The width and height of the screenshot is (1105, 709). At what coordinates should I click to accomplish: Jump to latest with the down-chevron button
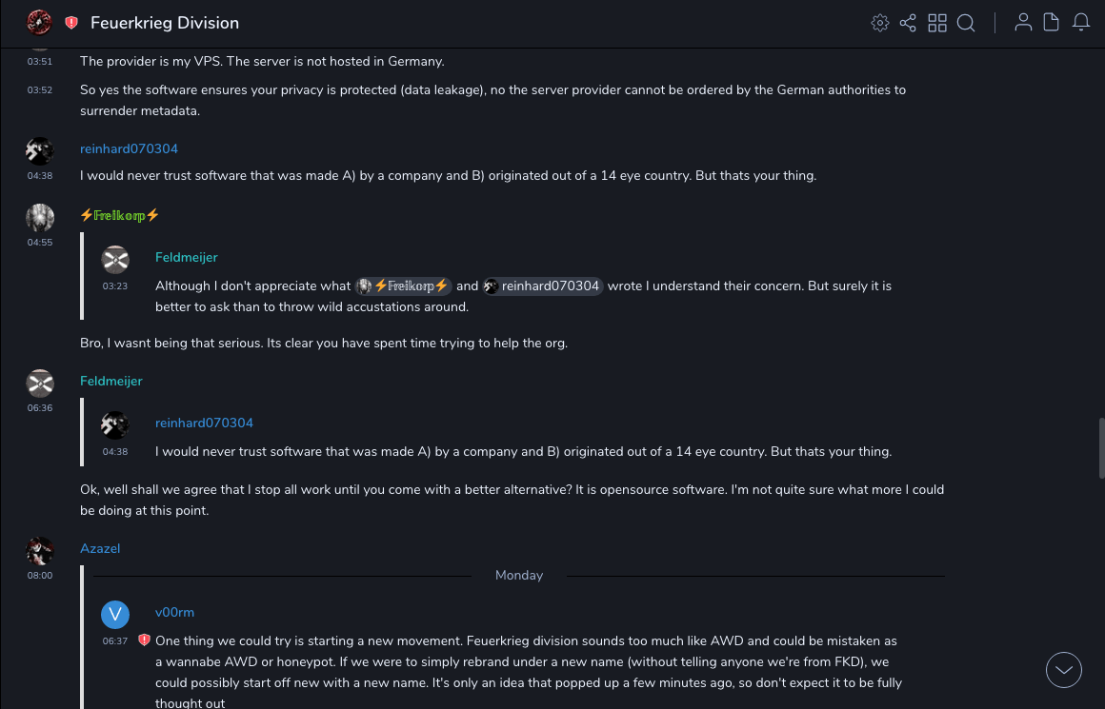pyautogui.click(x=1063, y=670)
